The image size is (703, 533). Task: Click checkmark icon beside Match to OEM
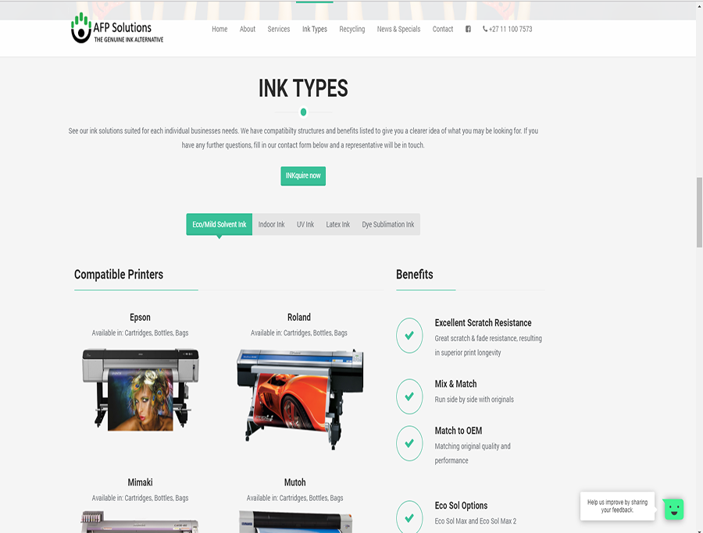409,443
